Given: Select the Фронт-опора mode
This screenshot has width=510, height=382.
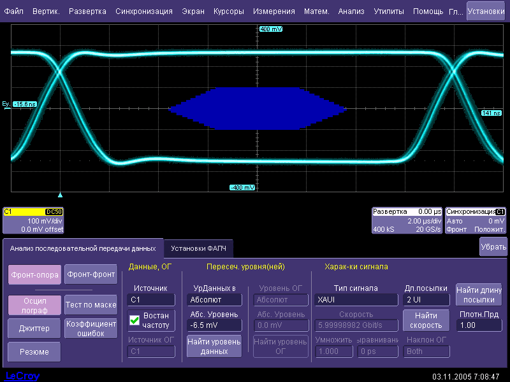Looking at the screenshot, I should click(35, 274).
